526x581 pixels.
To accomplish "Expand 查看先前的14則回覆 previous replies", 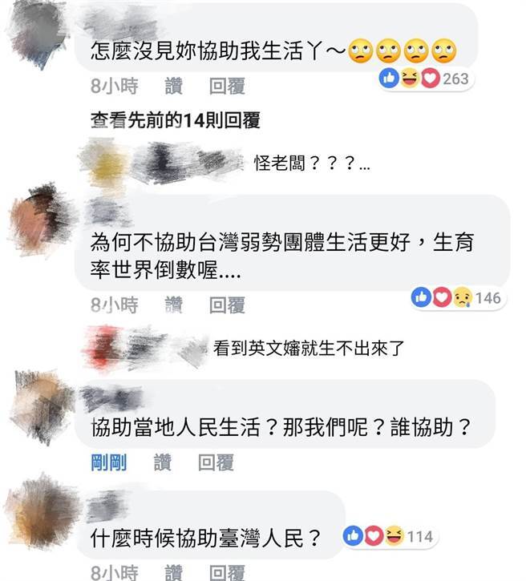I will (175, 120).
